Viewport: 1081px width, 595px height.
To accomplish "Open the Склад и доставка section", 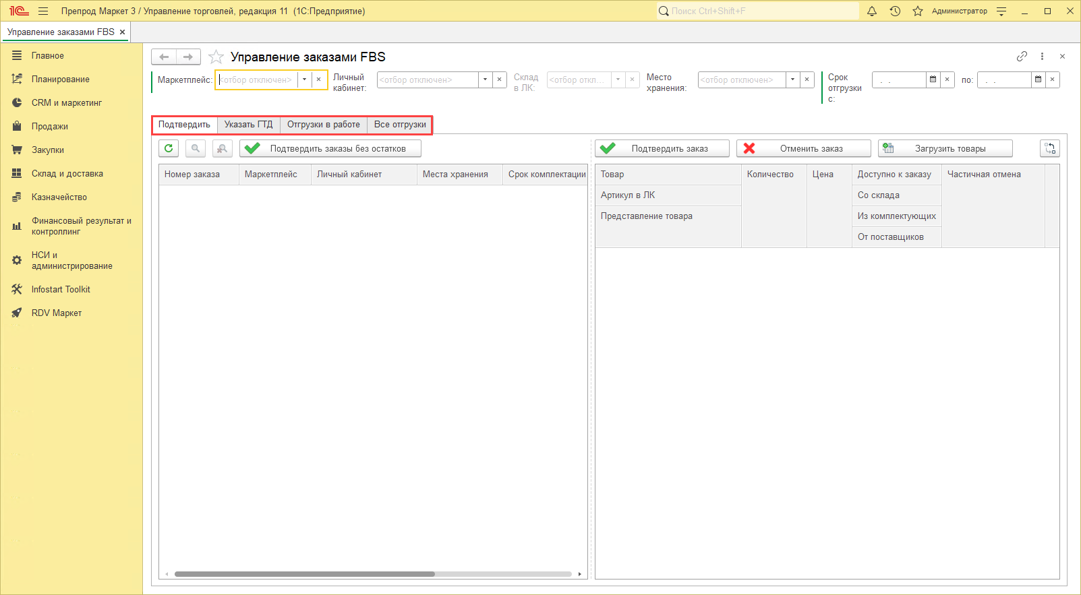I will [x=67, y=173].
